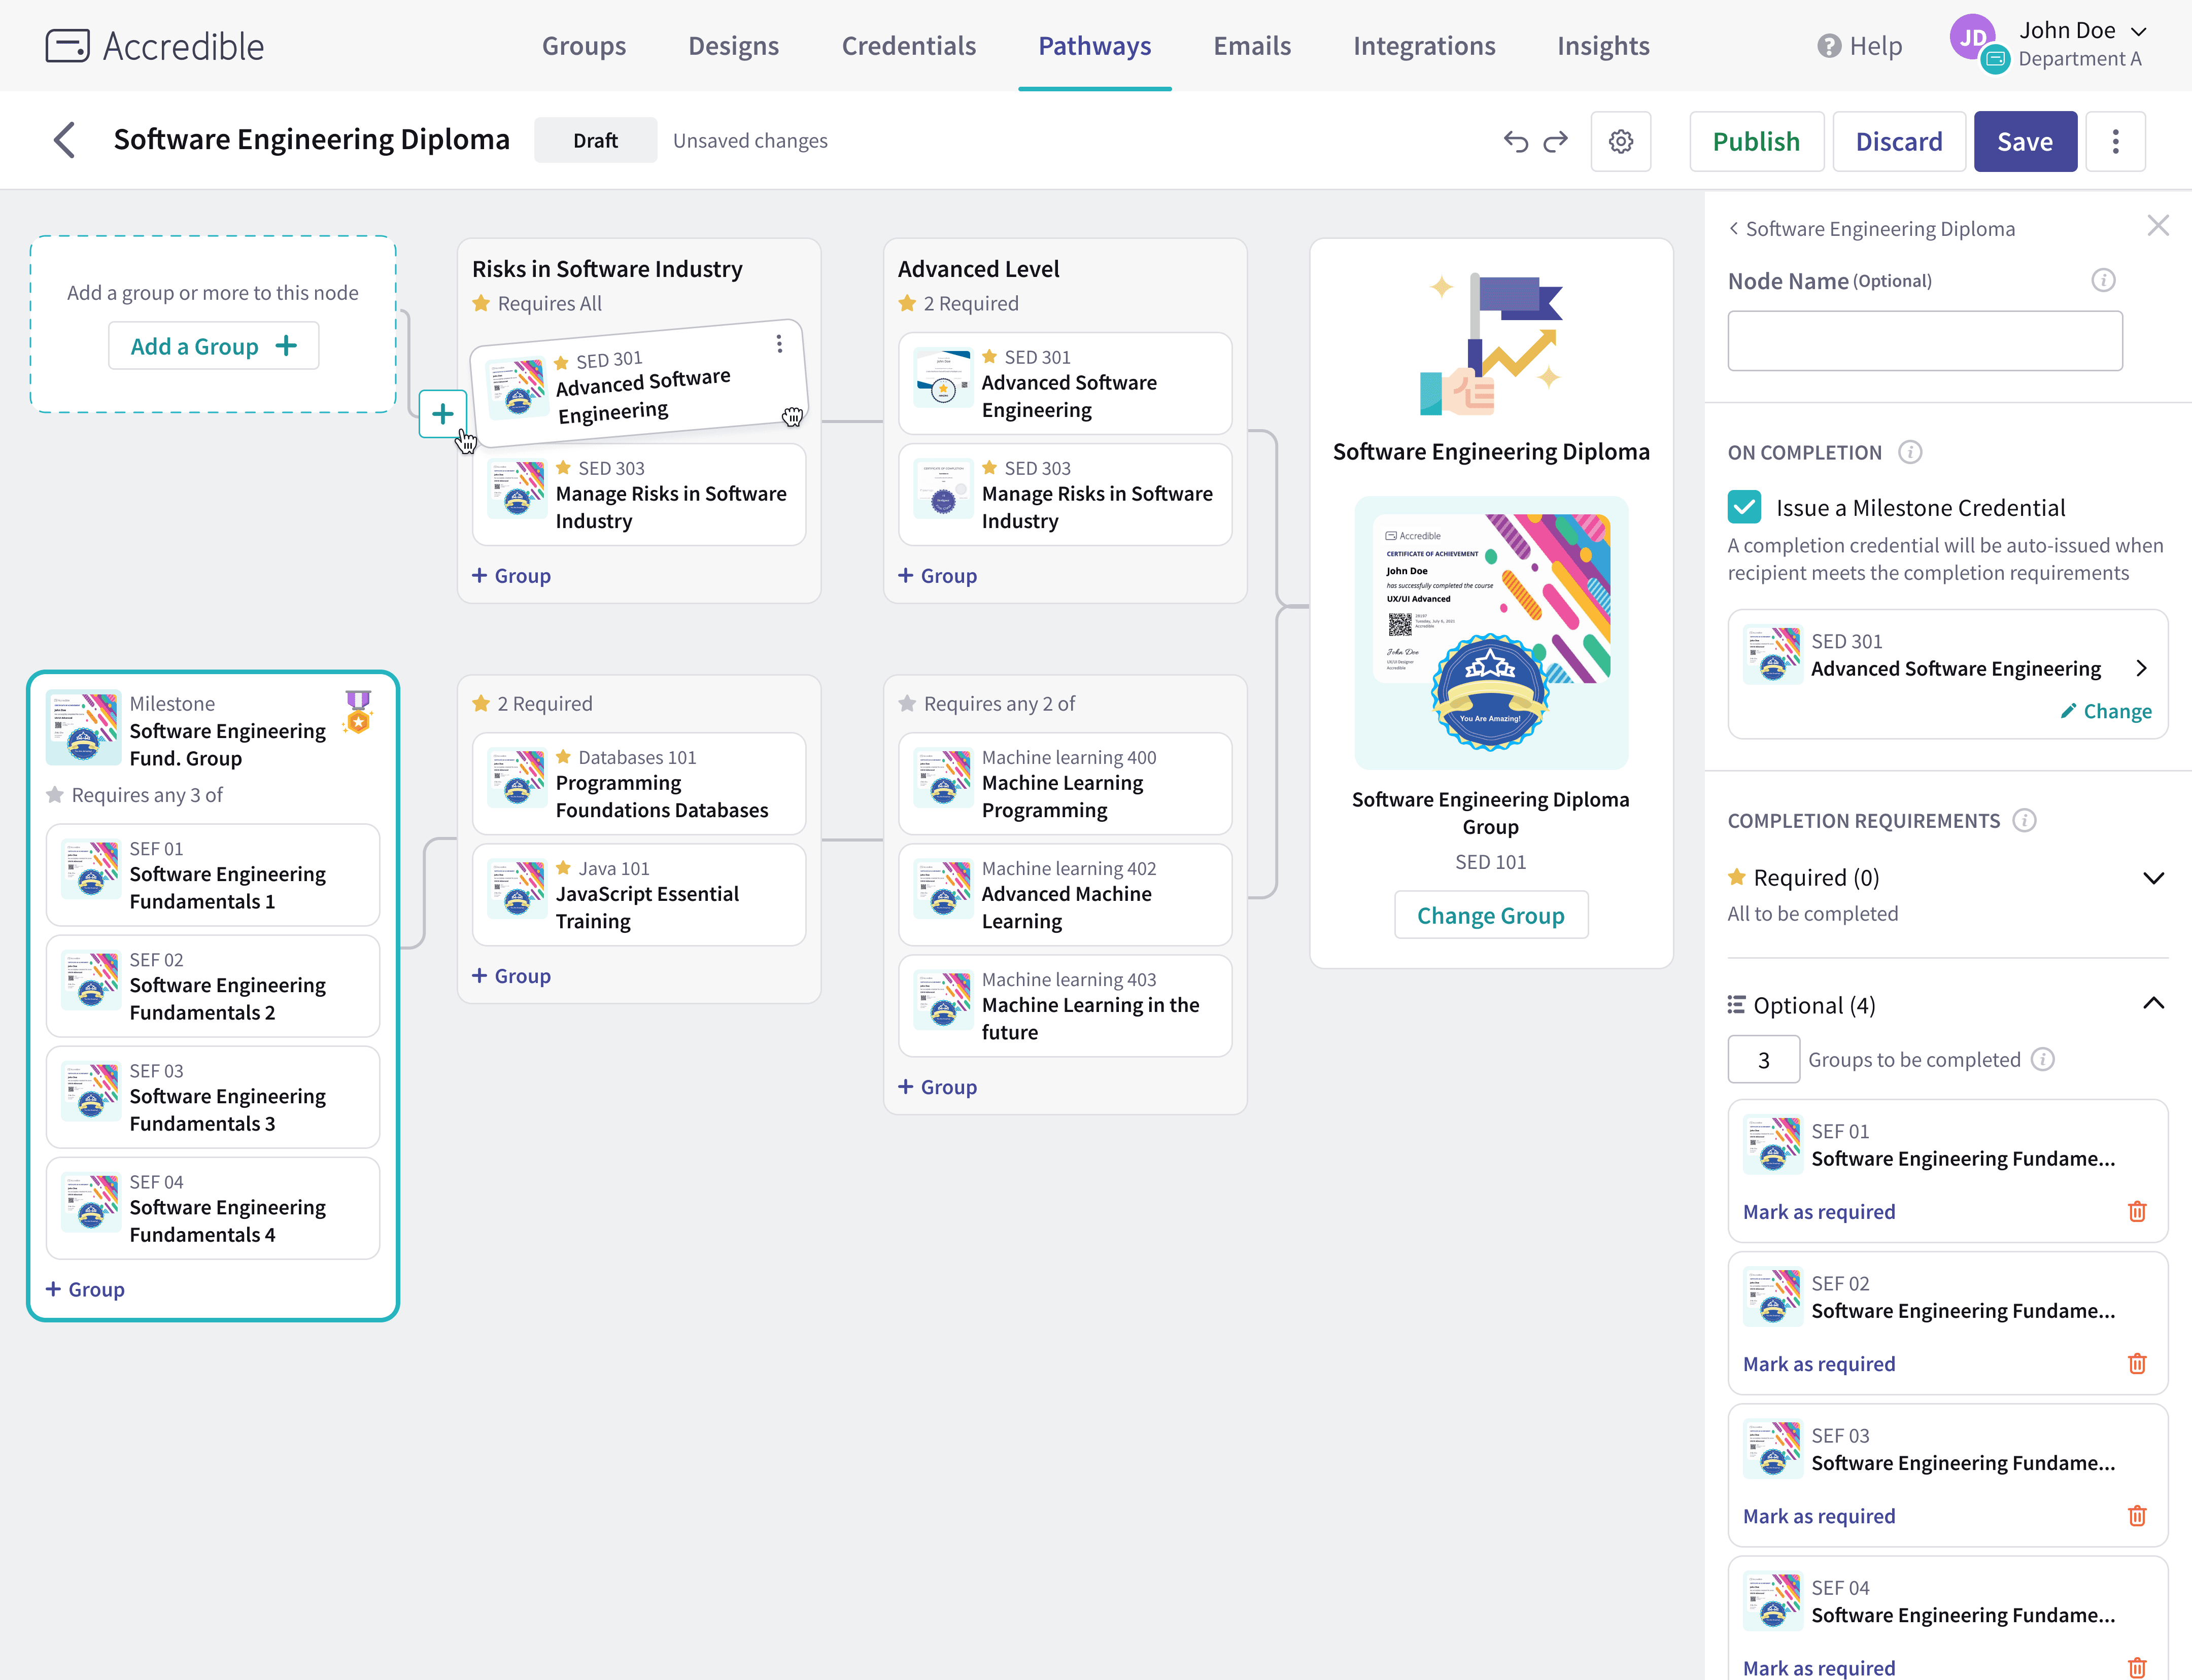
Task: Click Completion Requirements info icon
Action: (2024, 820)
